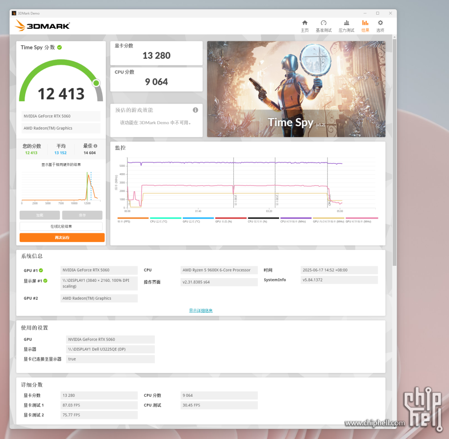Open 显示详细信息 show details link
The width and height of the screenshot is (449, 439).
pyautogui.click(x=201, y=310)
